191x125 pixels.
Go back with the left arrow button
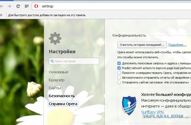pyautogui.click(x=1, y=6)
